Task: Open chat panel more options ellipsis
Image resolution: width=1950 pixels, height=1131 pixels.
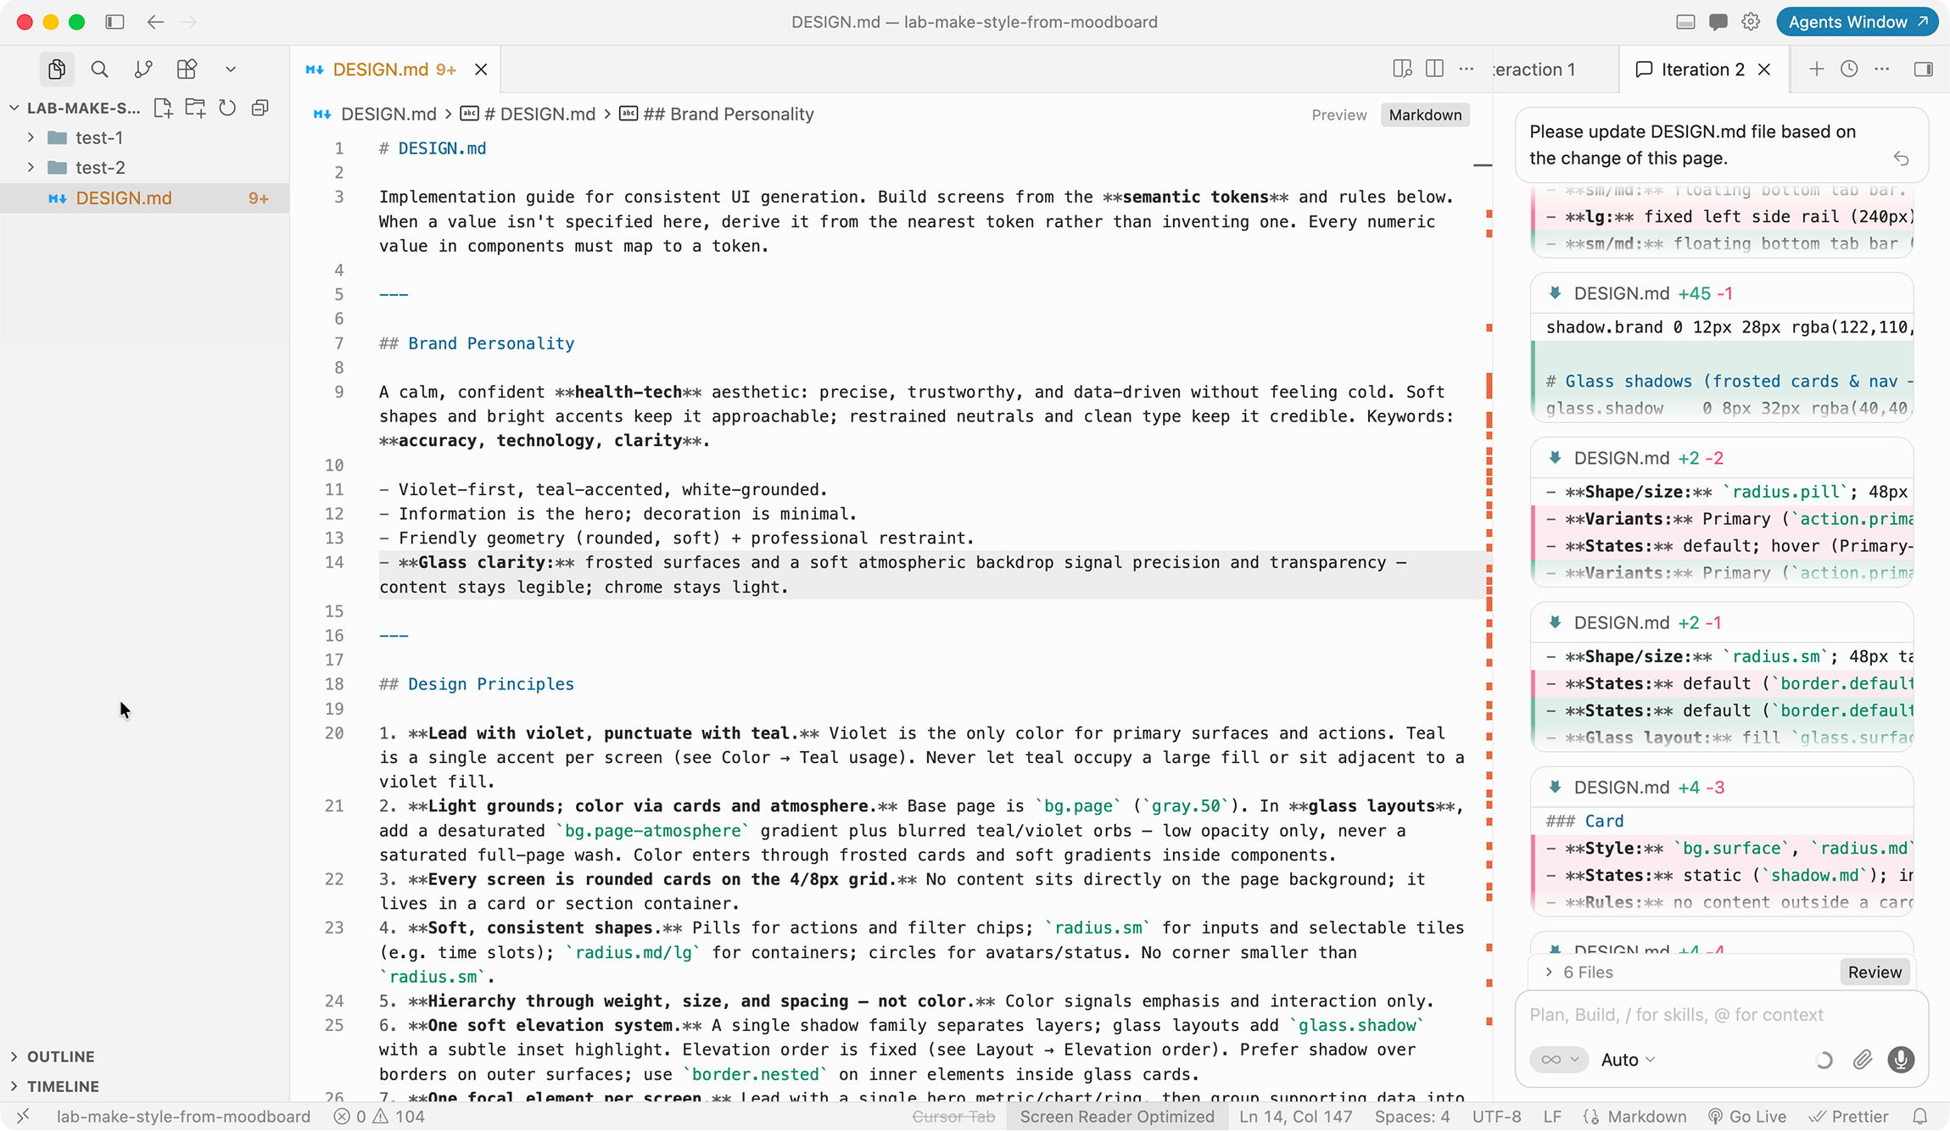Action: click(1881, 69)
